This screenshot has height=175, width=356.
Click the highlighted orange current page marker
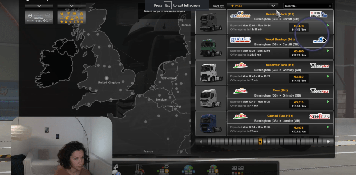point(260,142)
